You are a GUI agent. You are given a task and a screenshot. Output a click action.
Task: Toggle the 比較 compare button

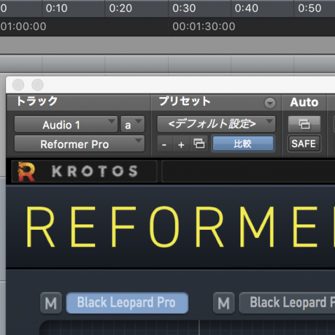tap(243, 143)
